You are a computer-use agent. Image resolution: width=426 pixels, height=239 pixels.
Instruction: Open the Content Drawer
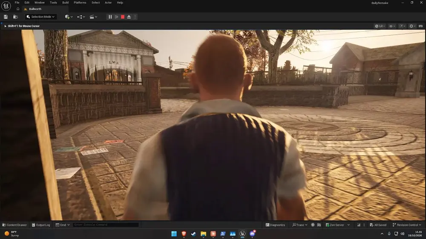[14, 225]
